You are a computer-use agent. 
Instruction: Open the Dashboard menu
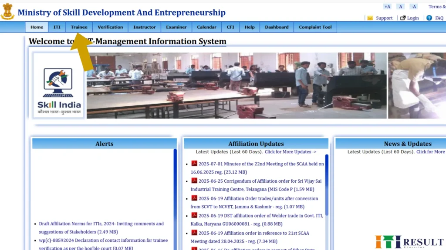(x=277, y=27)
